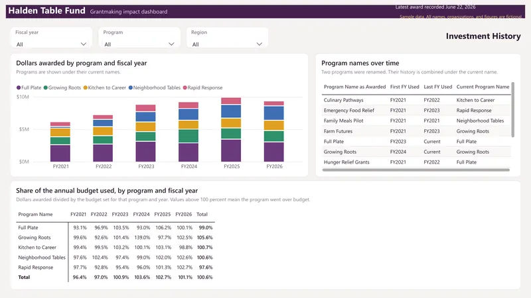Open the Program filter dropdown

tap(139, 44)
